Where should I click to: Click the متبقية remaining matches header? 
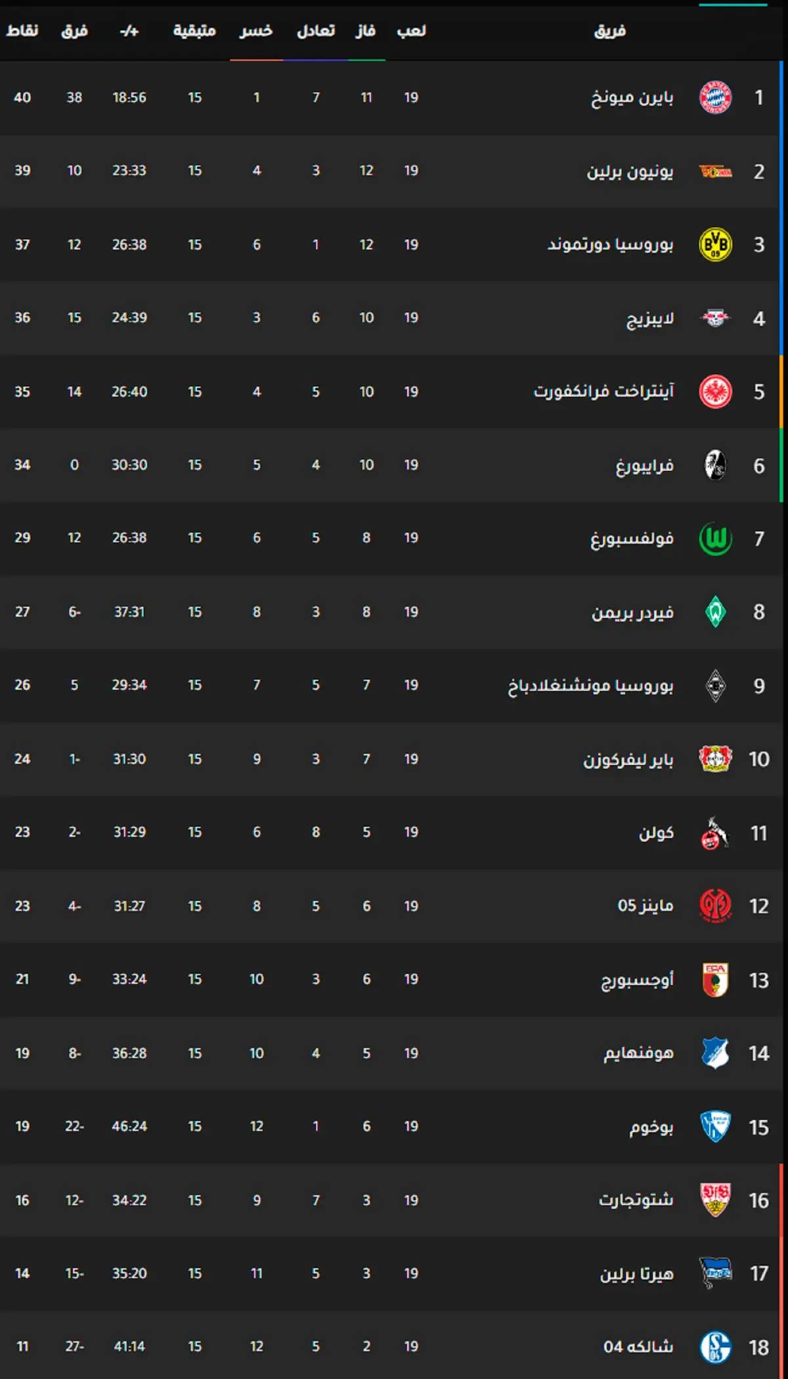click(x=194, y=30)
